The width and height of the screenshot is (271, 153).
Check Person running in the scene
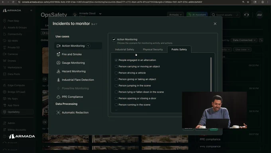pyautogui.click(x=116, y=105)
